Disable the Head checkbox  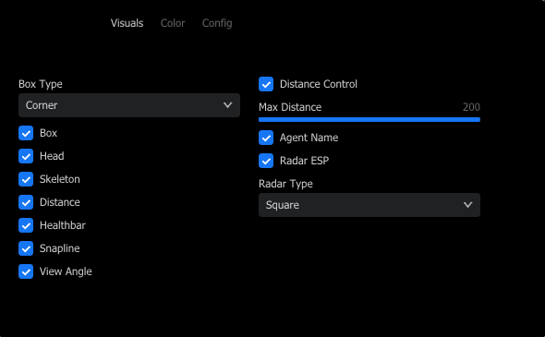pyautogui.click(x=26, y=156)
